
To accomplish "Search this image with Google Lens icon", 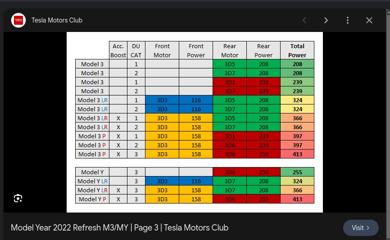I will [18, 198].
